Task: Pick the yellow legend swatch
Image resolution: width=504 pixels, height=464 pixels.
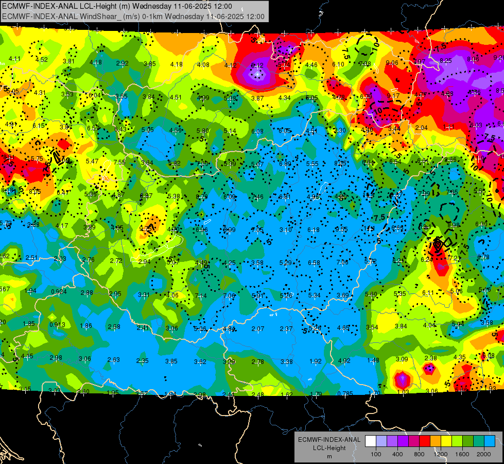Action: coord(446,441)
